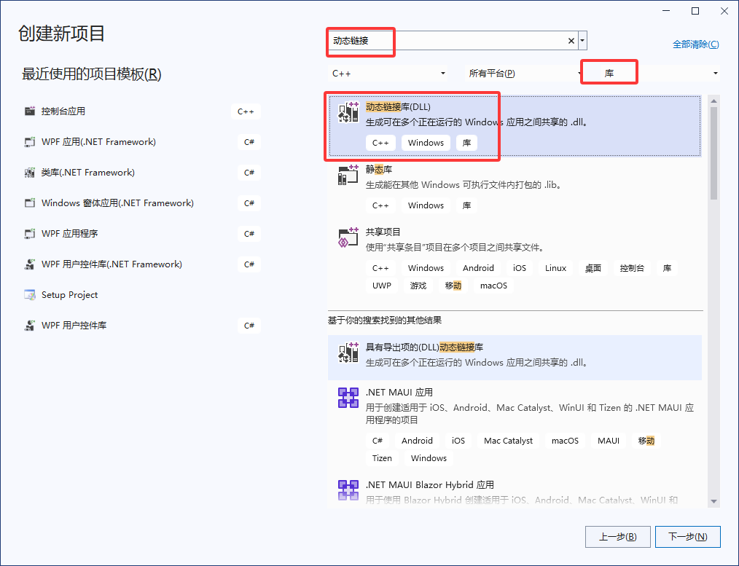This screenshot has height=566, width=739.
Task: Select .NET MAUI Blazor Hybrid 应用 title
Action: [430, 484]
